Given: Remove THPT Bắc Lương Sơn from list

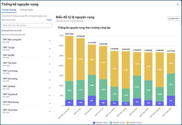Looking at the screenshot, I should pyautogui.click(x=50, y=41).
